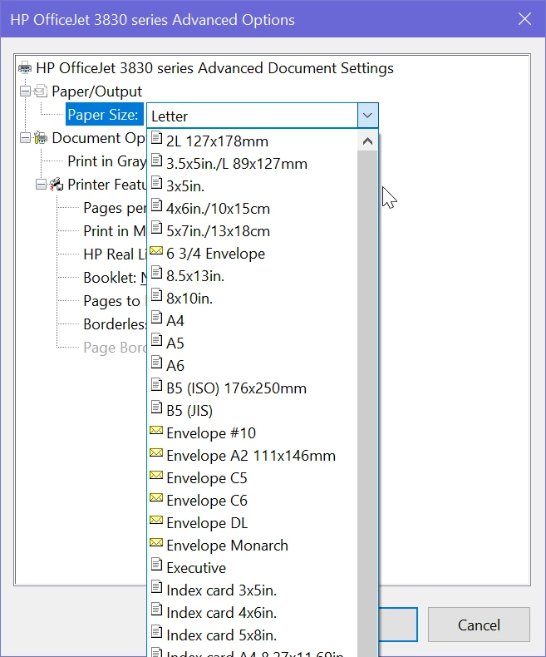Screen dimensions: 546x657
Task: Click the Cancel button
Action: tap(479, 625)
